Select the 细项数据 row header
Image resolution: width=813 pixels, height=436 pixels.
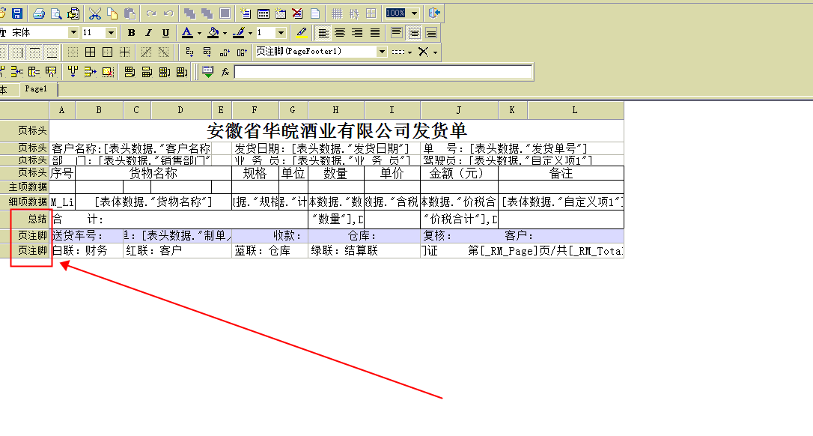[25, 202]
